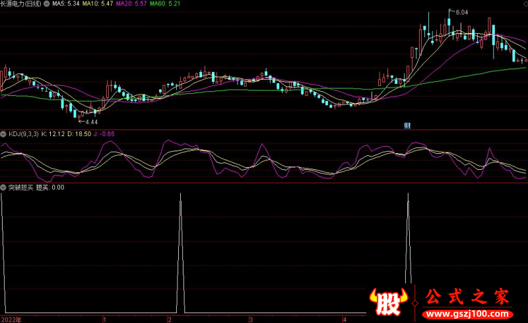Expand the KDJ indicator dropdown arrow

click(4, 134)
